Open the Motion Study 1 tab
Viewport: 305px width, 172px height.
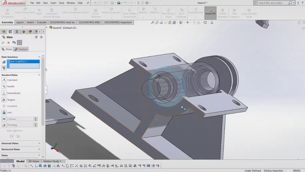point(52,161)
